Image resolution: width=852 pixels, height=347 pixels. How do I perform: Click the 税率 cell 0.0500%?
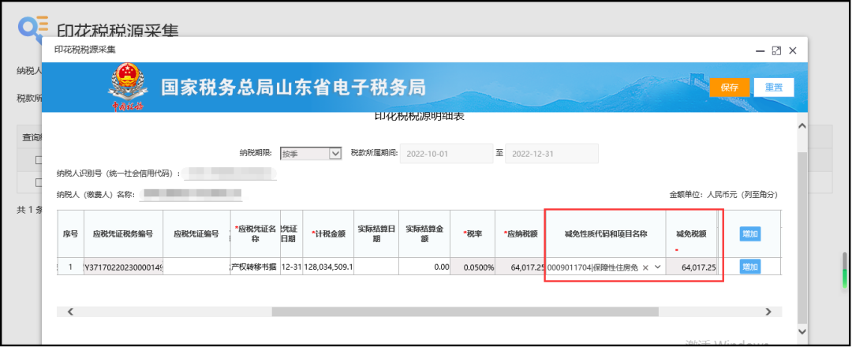473,267
